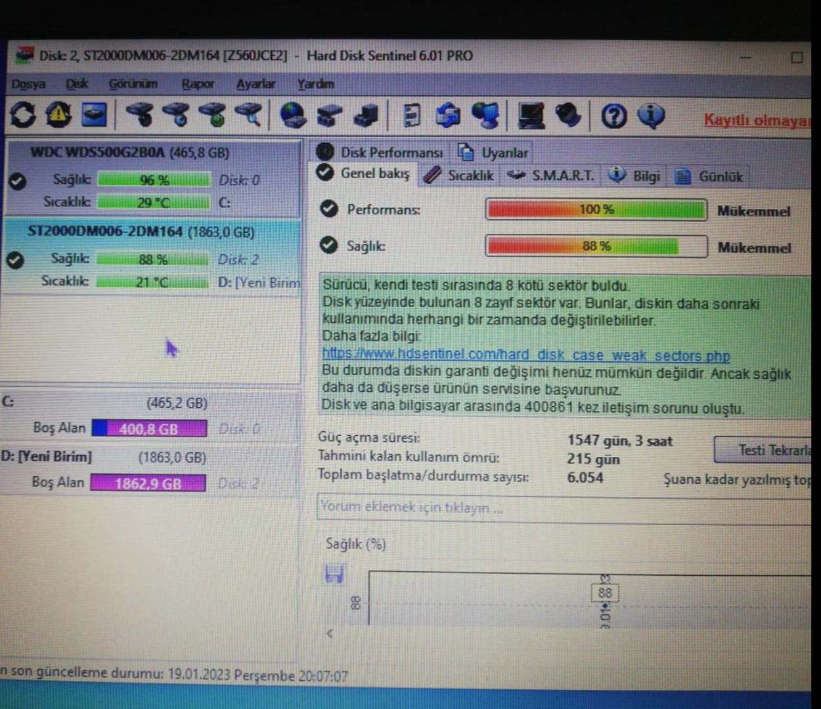Click the WDC disk 96 % health bar
Image resolution: width=821 pixels, height=709 pixels.
(x=154, y=180)
